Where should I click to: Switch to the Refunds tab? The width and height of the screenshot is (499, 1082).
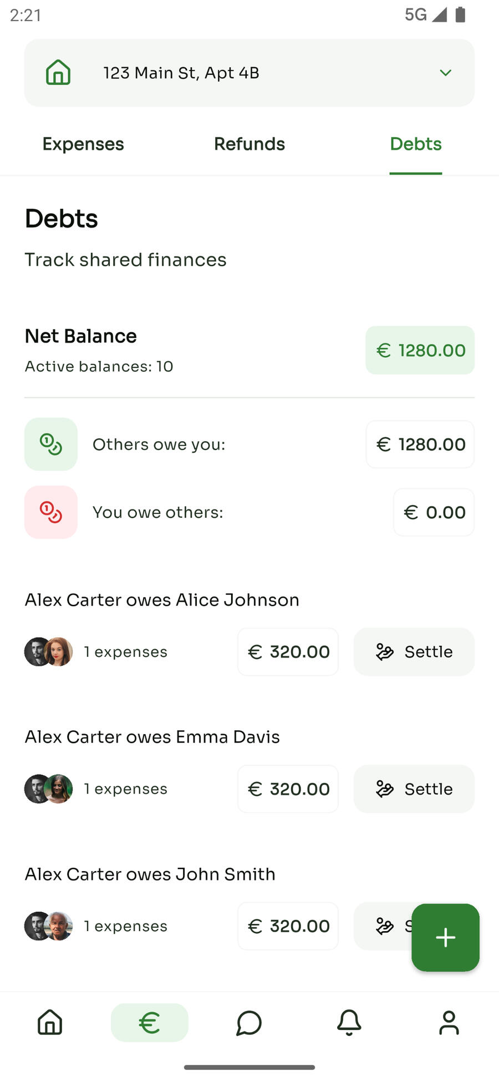249,144
